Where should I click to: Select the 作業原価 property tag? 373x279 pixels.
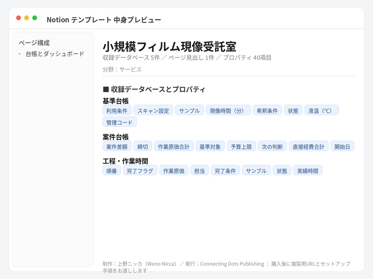pos(174,170)
